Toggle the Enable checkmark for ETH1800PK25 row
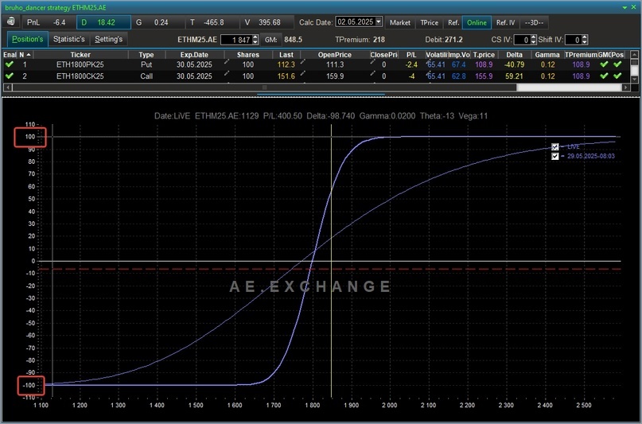Image resolution: width=642 pixels, height=424 pixels. coord(9,64)
